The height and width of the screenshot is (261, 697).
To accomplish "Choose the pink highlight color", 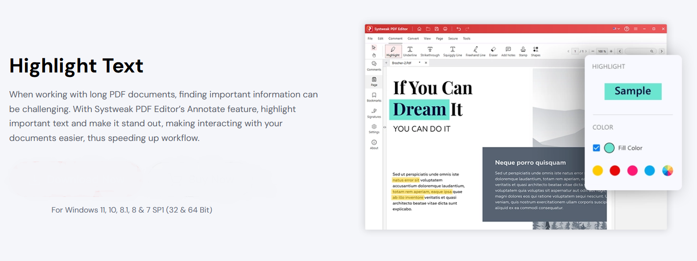I will tap(632, 170).
